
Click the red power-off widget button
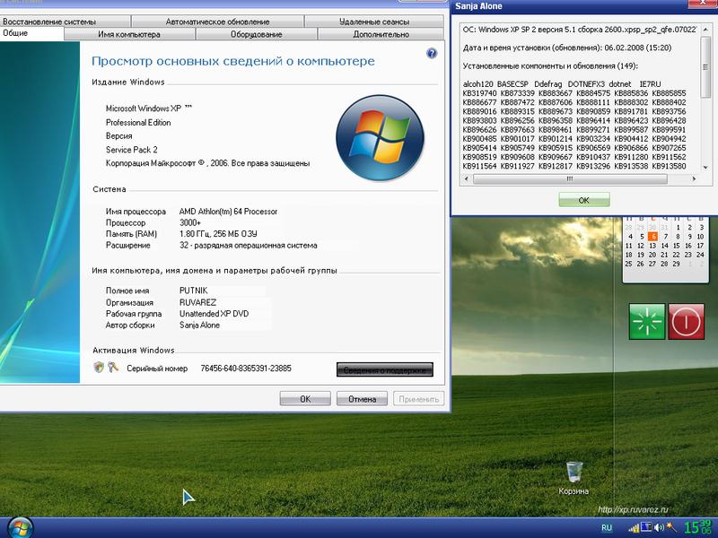coord(686,321)
